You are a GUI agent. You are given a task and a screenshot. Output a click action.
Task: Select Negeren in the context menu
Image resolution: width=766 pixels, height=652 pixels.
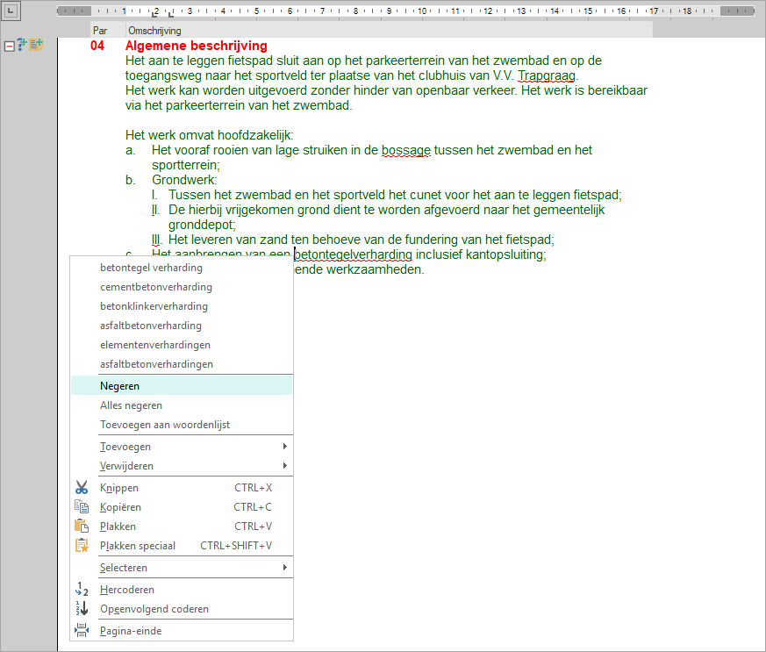[182, 386]
